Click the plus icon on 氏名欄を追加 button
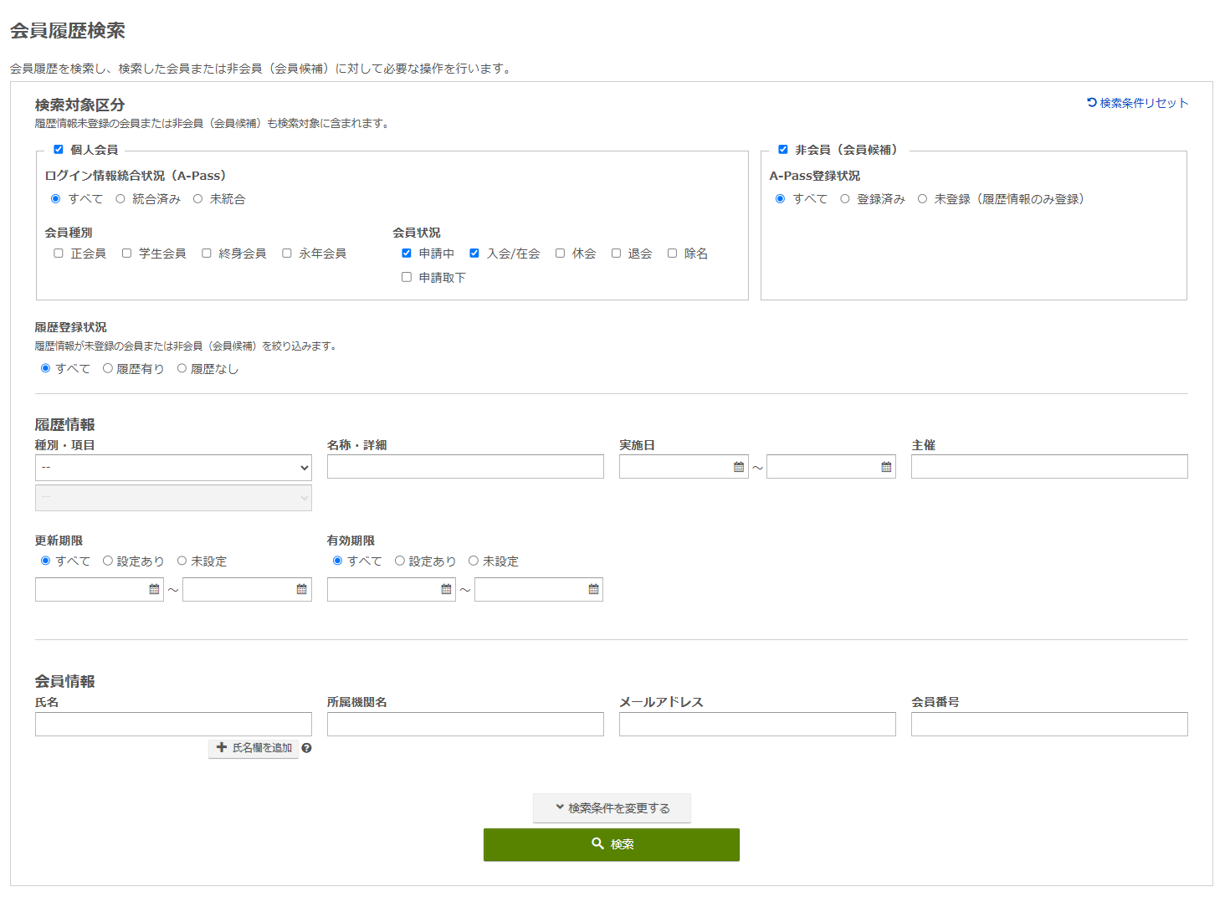The width and height of the screenshot is (1230, 897). click(221, 748)
